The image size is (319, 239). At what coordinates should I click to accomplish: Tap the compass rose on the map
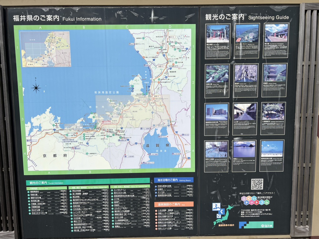(36, 87)
